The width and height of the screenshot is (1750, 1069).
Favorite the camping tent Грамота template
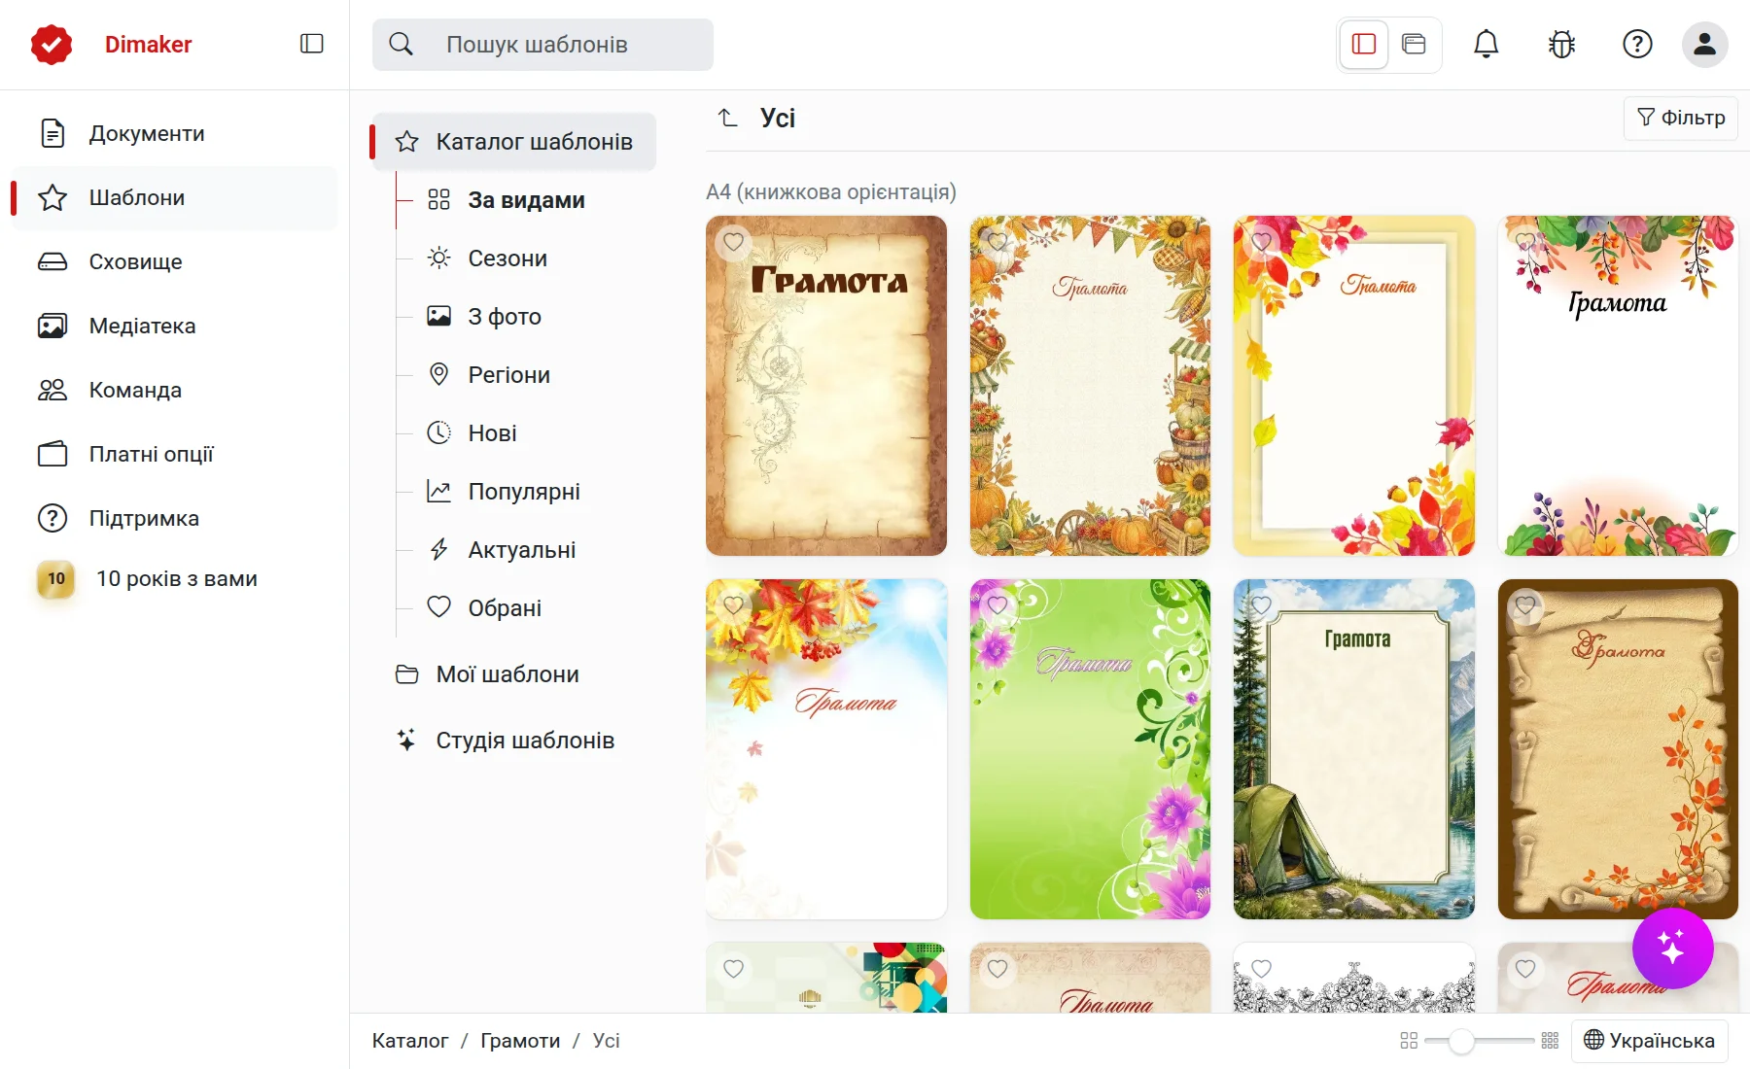pyautogui.click(x=1261, y=604)
